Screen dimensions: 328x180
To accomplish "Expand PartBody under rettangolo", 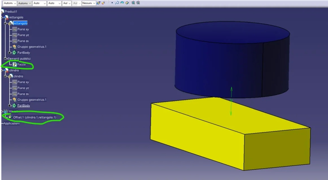I will pyautogui.click(x=9, y=53).
